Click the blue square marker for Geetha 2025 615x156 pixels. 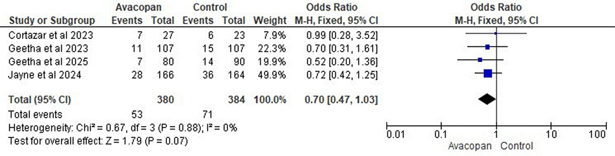point(480,60)
